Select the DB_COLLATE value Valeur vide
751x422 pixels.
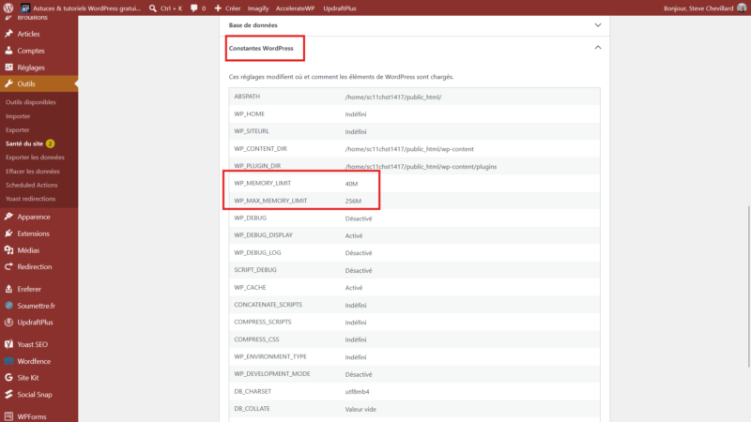tap(360, 409)
